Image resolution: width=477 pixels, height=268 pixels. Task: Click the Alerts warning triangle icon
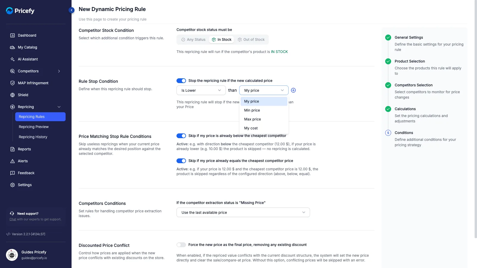tap(13, 161)
